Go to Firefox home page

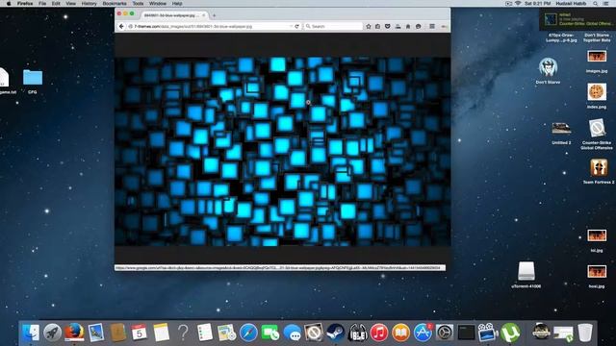tap(408, 26)
